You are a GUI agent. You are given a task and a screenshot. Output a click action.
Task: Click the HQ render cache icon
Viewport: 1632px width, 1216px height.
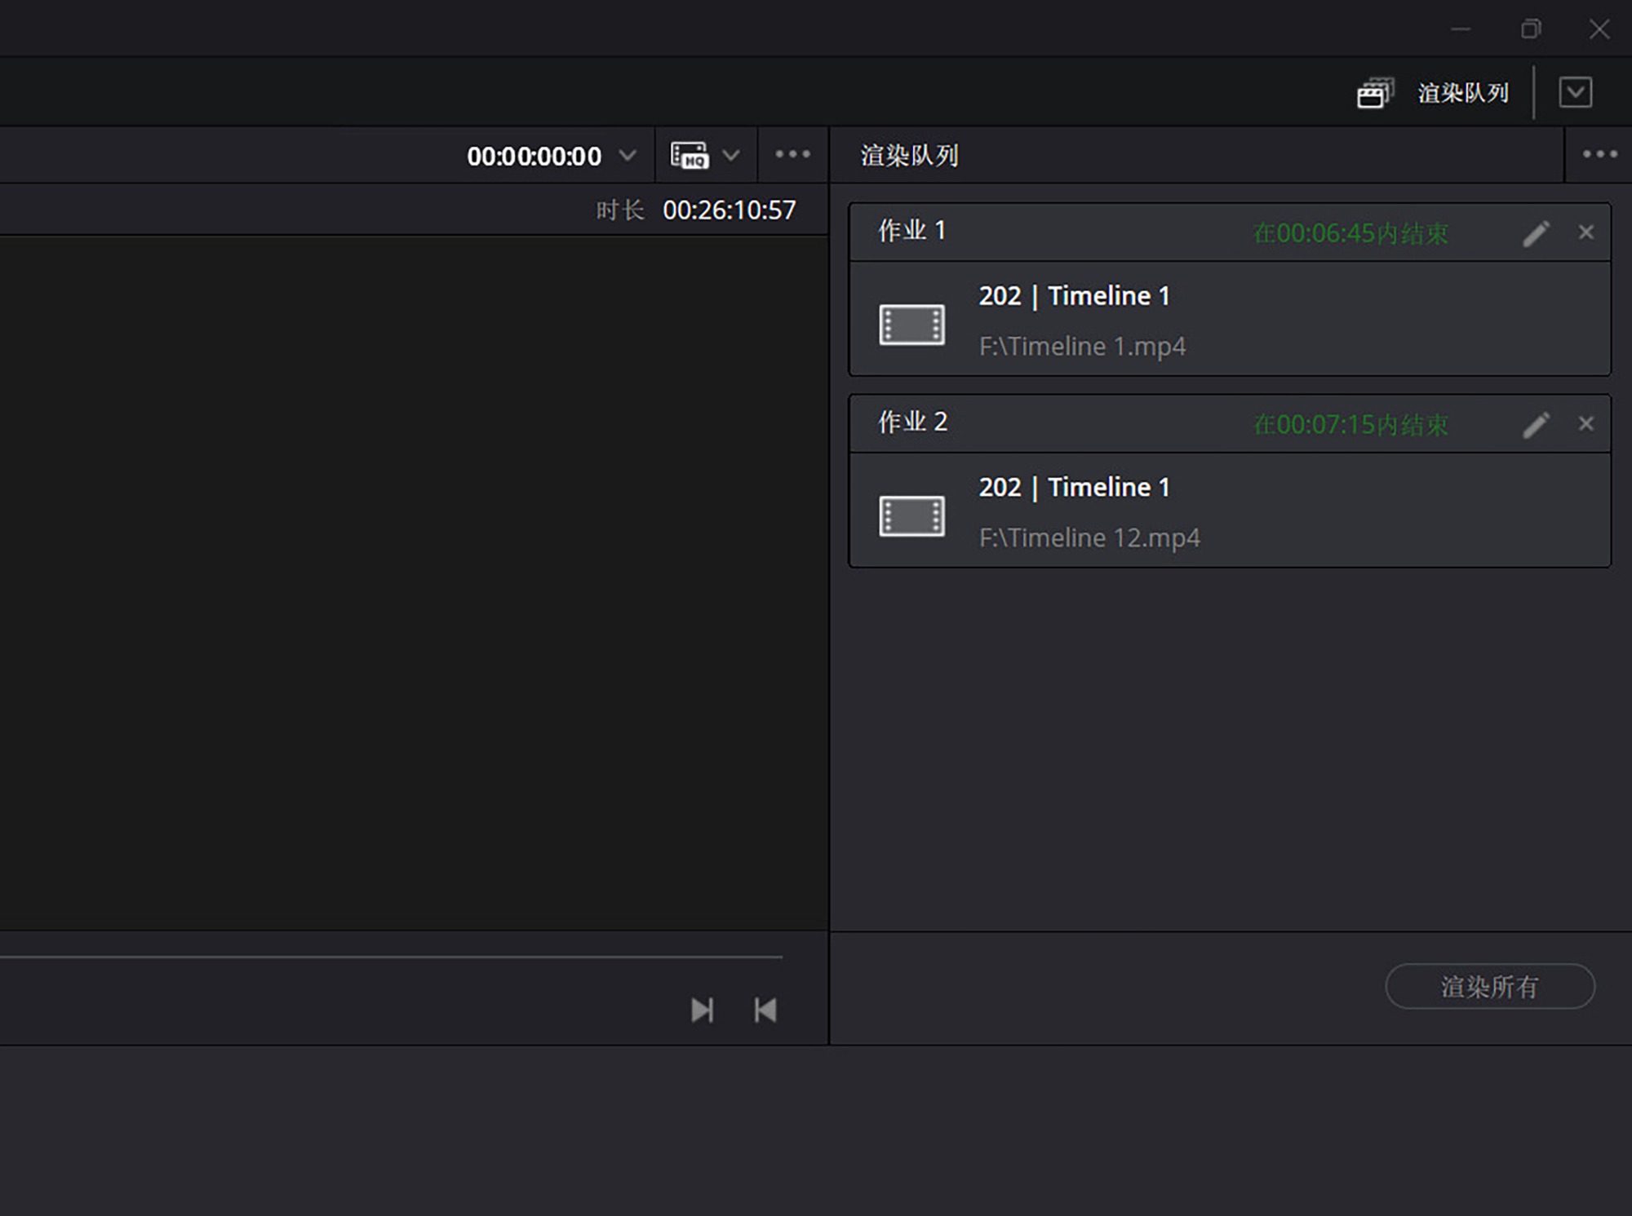[689, 155]
